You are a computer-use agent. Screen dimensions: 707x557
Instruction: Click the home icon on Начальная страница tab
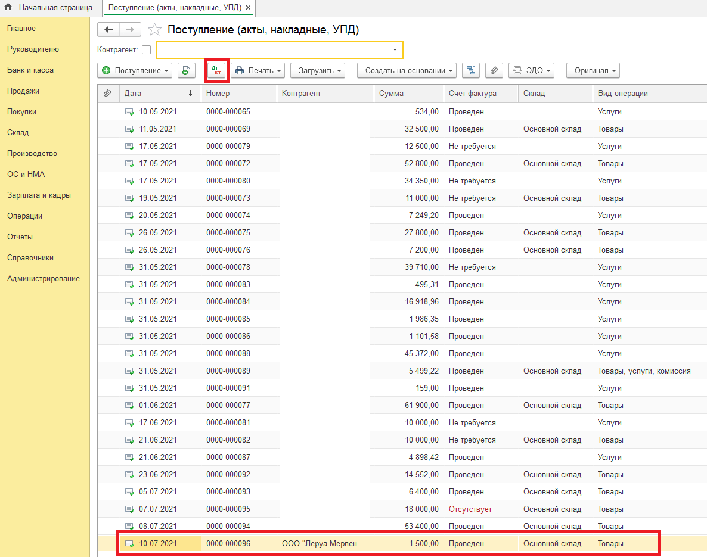point(8,8)
